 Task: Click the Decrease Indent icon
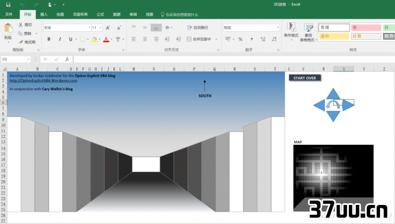[x=167, y=39]
